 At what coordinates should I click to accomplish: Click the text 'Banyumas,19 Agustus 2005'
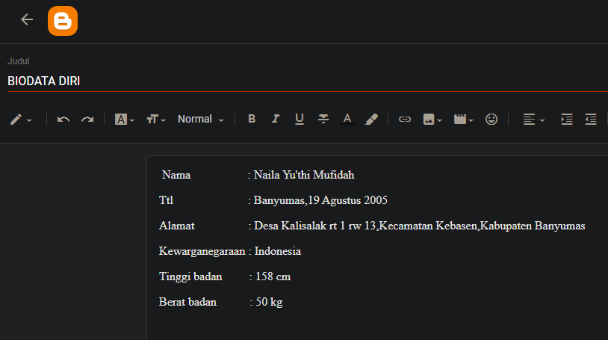point(320,200)
